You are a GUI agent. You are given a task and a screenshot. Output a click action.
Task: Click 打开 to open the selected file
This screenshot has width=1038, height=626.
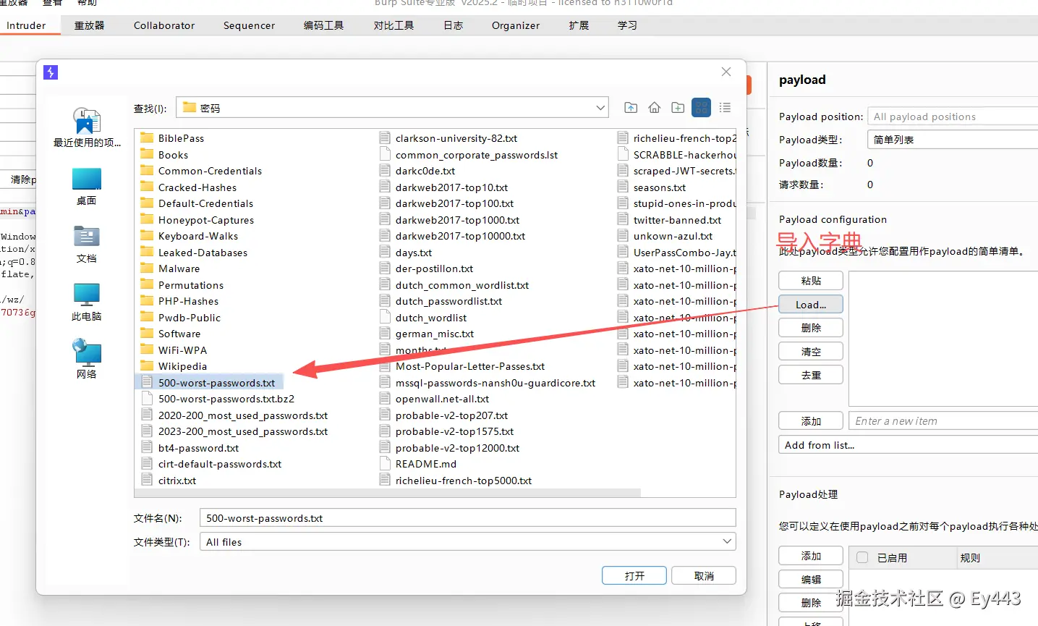click(x=634, y=575)
